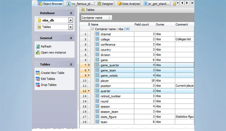This screenshot has height=131, width=226.
Task: Click the table icon next to team
Action: click(x=97, y=122)
